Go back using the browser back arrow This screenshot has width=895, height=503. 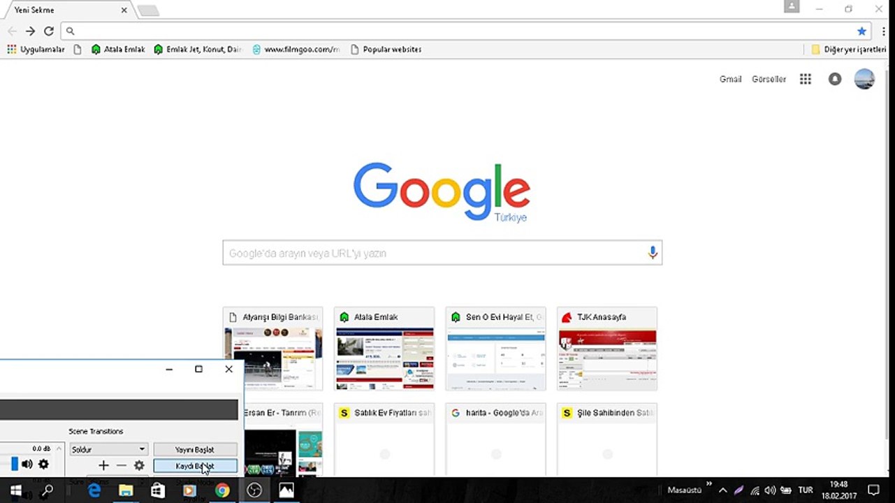pyautogui.click(x=12, y=31)
